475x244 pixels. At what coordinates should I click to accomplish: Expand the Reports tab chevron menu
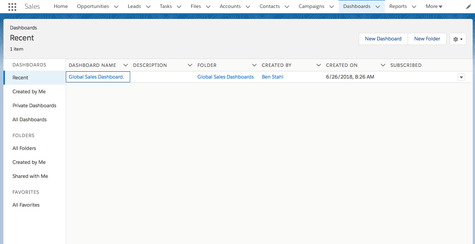pos(414,6)
